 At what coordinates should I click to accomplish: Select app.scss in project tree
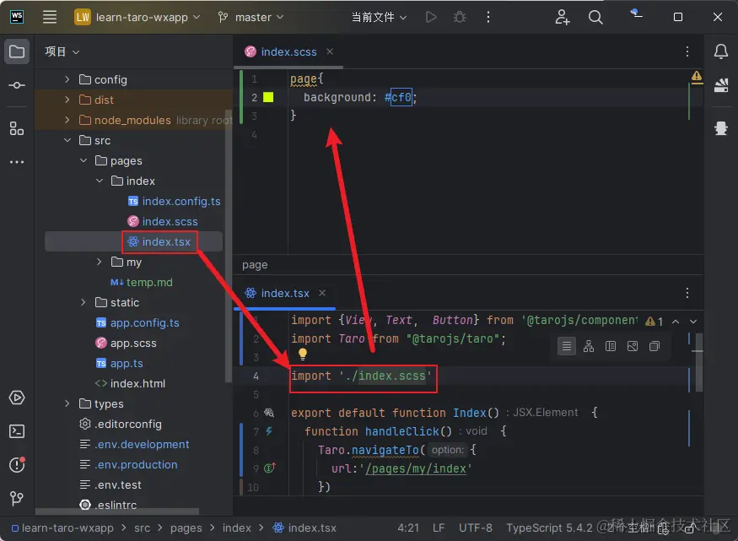point(133,343)
